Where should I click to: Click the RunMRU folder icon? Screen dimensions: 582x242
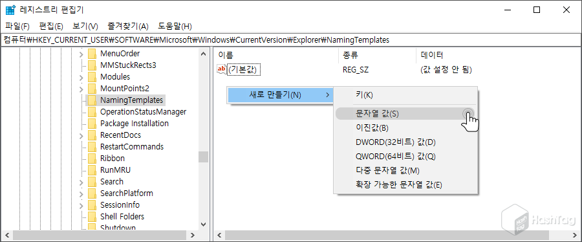92,170
